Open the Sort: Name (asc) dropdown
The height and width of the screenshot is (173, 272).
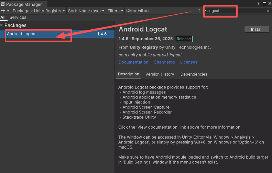coord(86,11)
